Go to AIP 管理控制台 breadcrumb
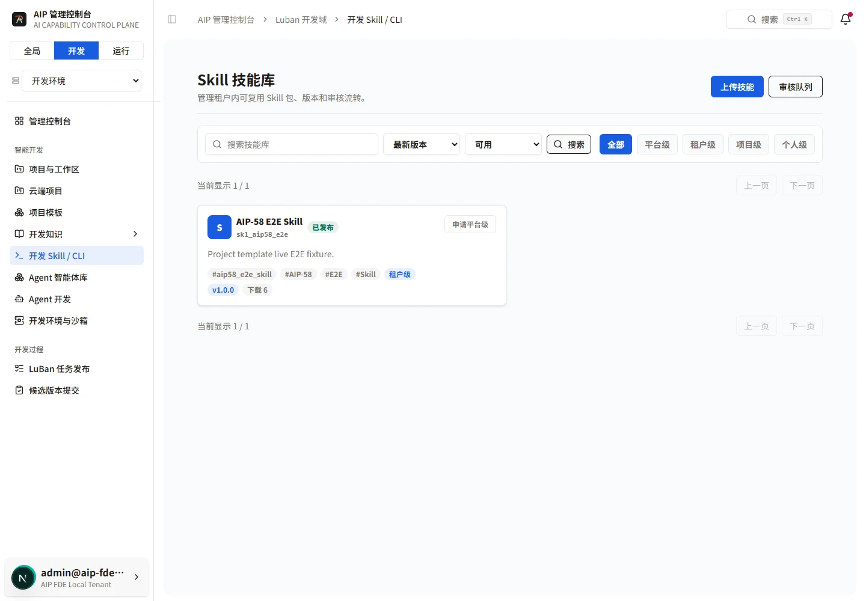Viewport: 866px width, 601px height. pos(226,19)
